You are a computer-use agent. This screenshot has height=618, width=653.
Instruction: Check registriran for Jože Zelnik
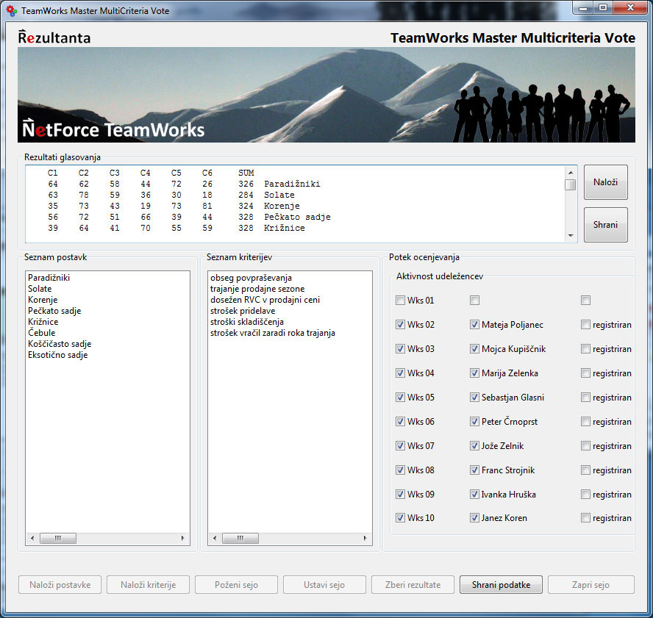585,446
